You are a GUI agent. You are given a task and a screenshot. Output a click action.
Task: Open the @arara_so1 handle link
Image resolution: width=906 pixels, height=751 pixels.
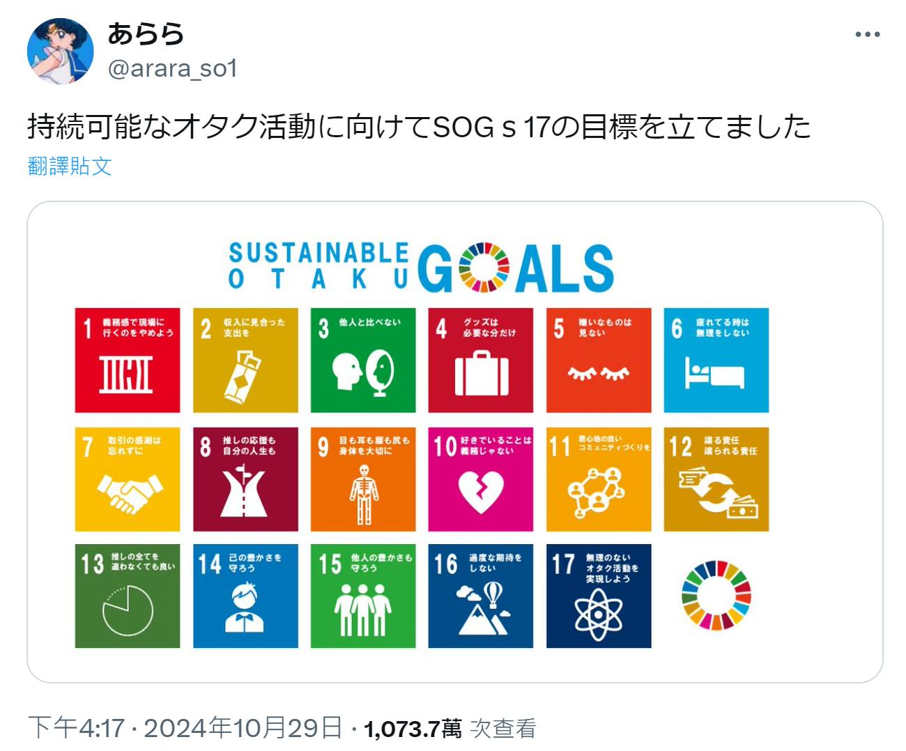coord(172,68)
